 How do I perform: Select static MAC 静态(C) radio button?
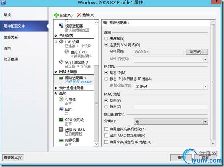click(106, 107)
